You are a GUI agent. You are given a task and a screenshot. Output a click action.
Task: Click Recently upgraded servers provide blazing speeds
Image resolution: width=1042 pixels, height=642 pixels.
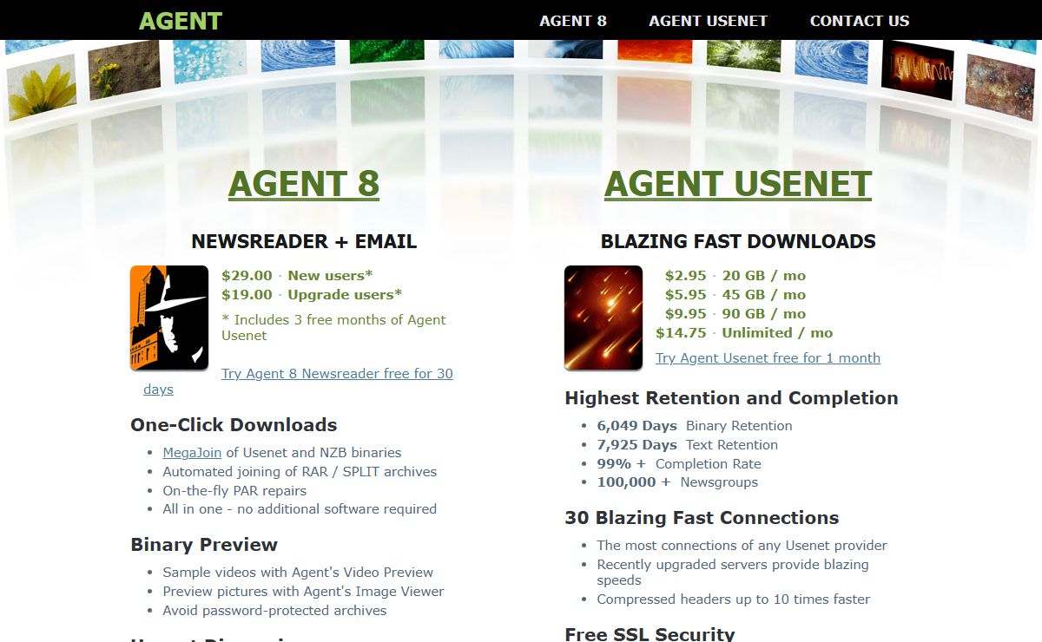tap(733, 573)
